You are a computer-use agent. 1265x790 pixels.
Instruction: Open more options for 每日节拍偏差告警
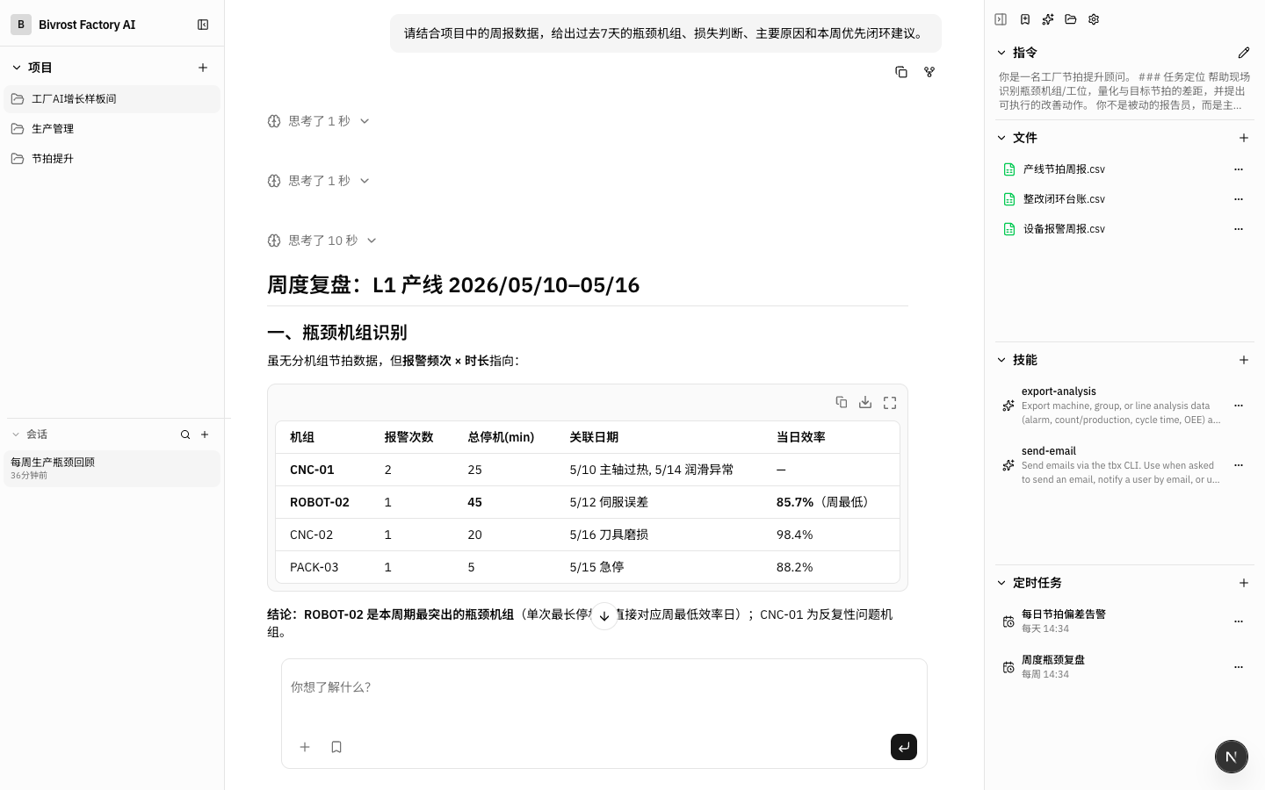click(1239, 621)
